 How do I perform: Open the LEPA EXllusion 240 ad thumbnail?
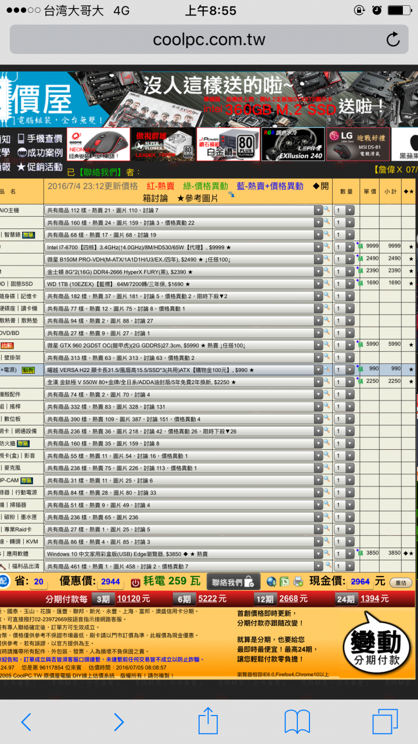click(293, 144)
